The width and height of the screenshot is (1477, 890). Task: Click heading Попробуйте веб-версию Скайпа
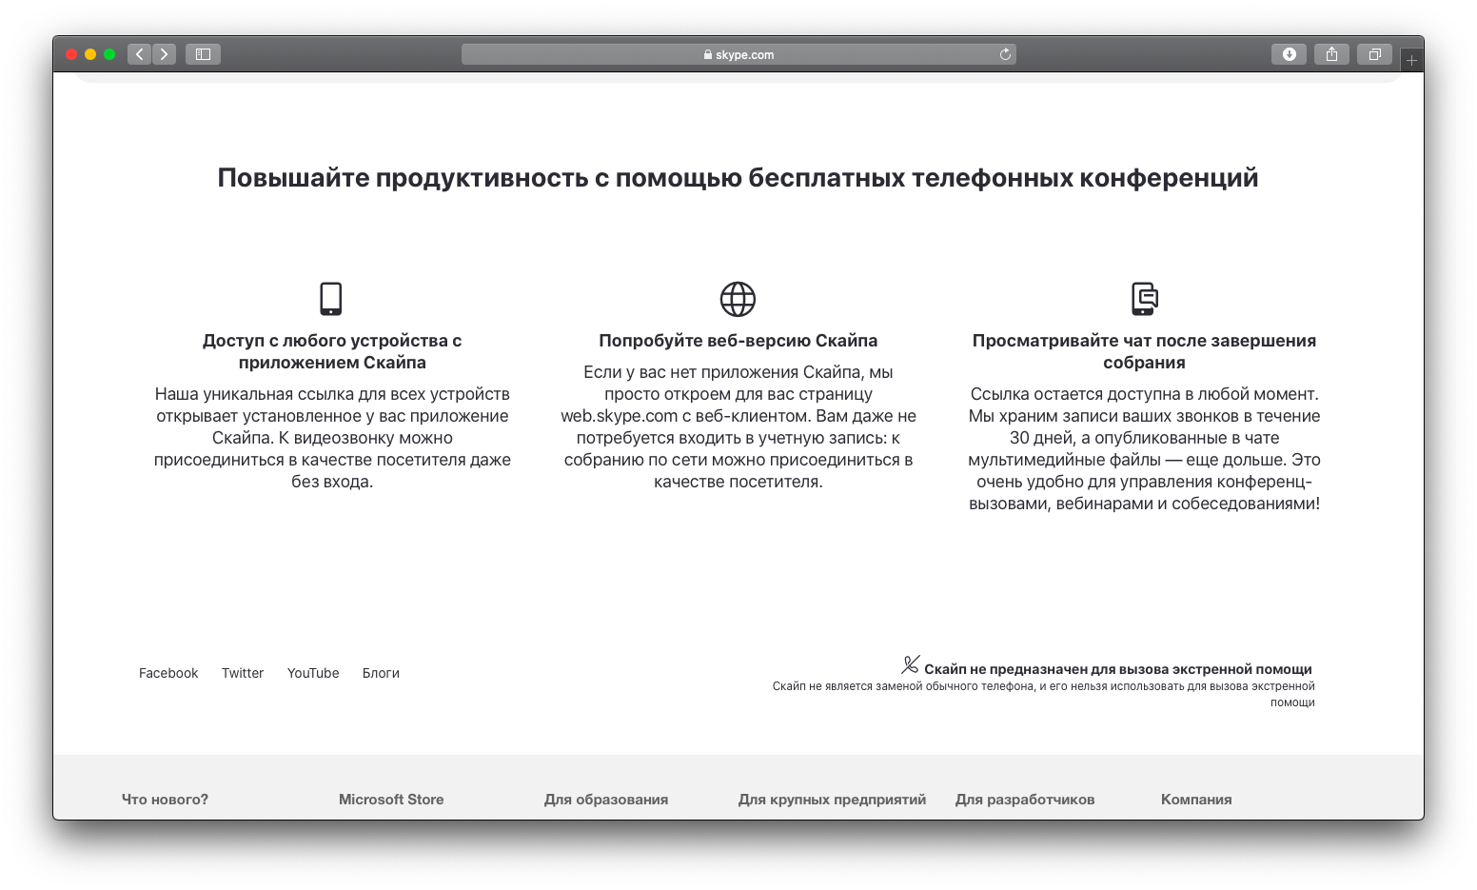(x=738, y=341)
